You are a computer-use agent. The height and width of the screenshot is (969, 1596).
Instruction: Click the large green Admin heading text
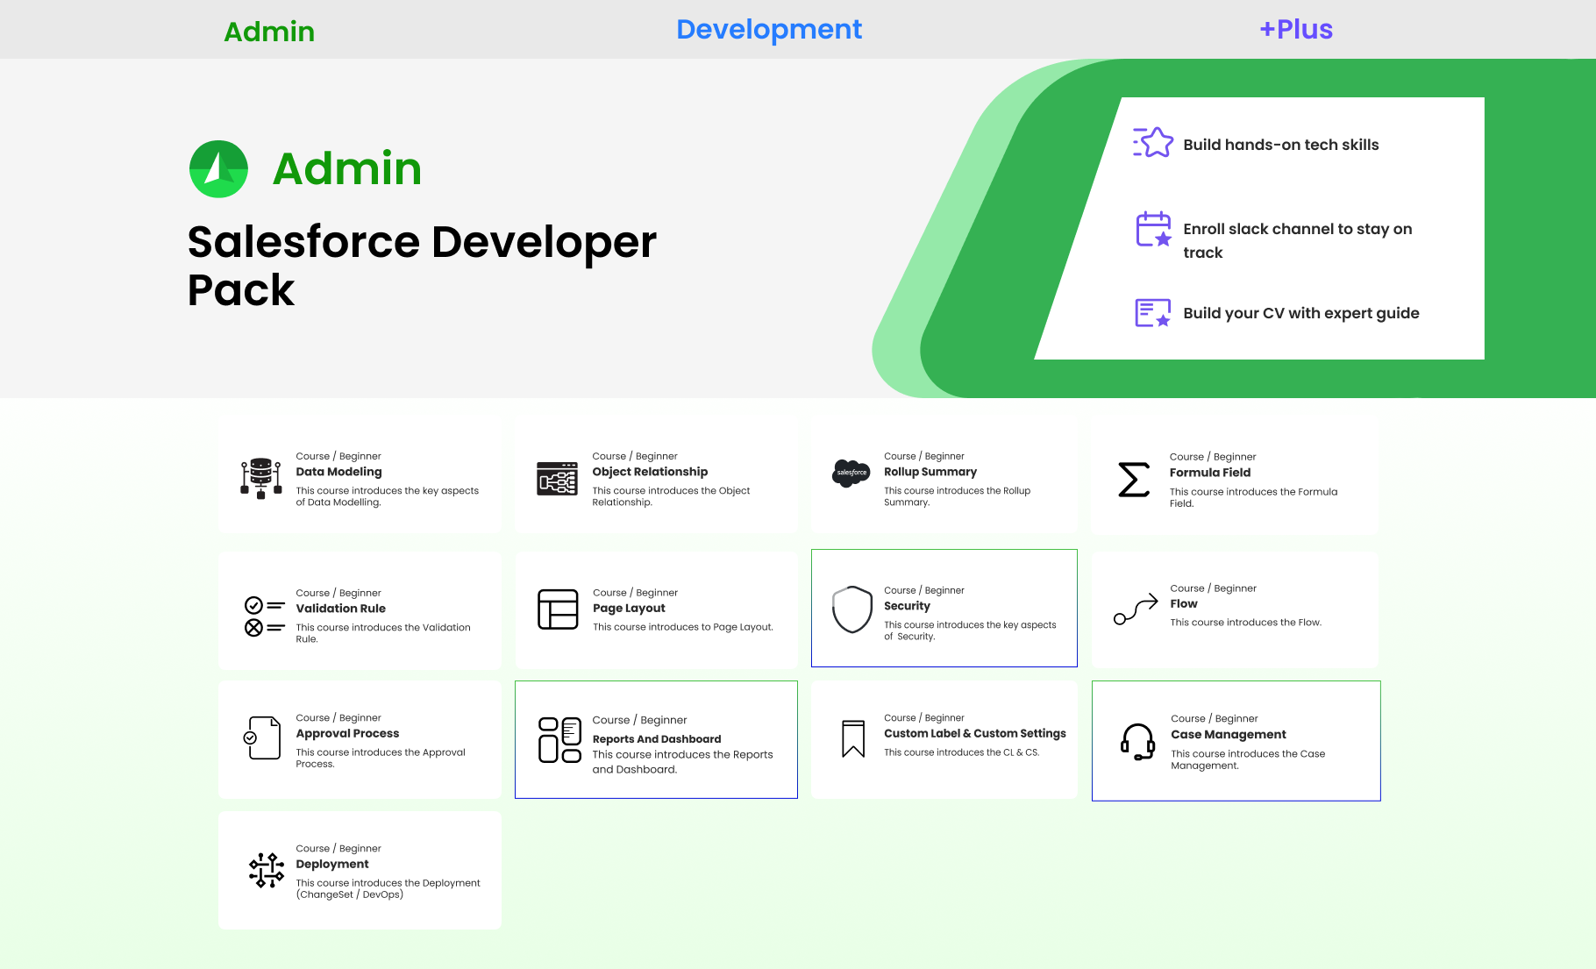347,168
